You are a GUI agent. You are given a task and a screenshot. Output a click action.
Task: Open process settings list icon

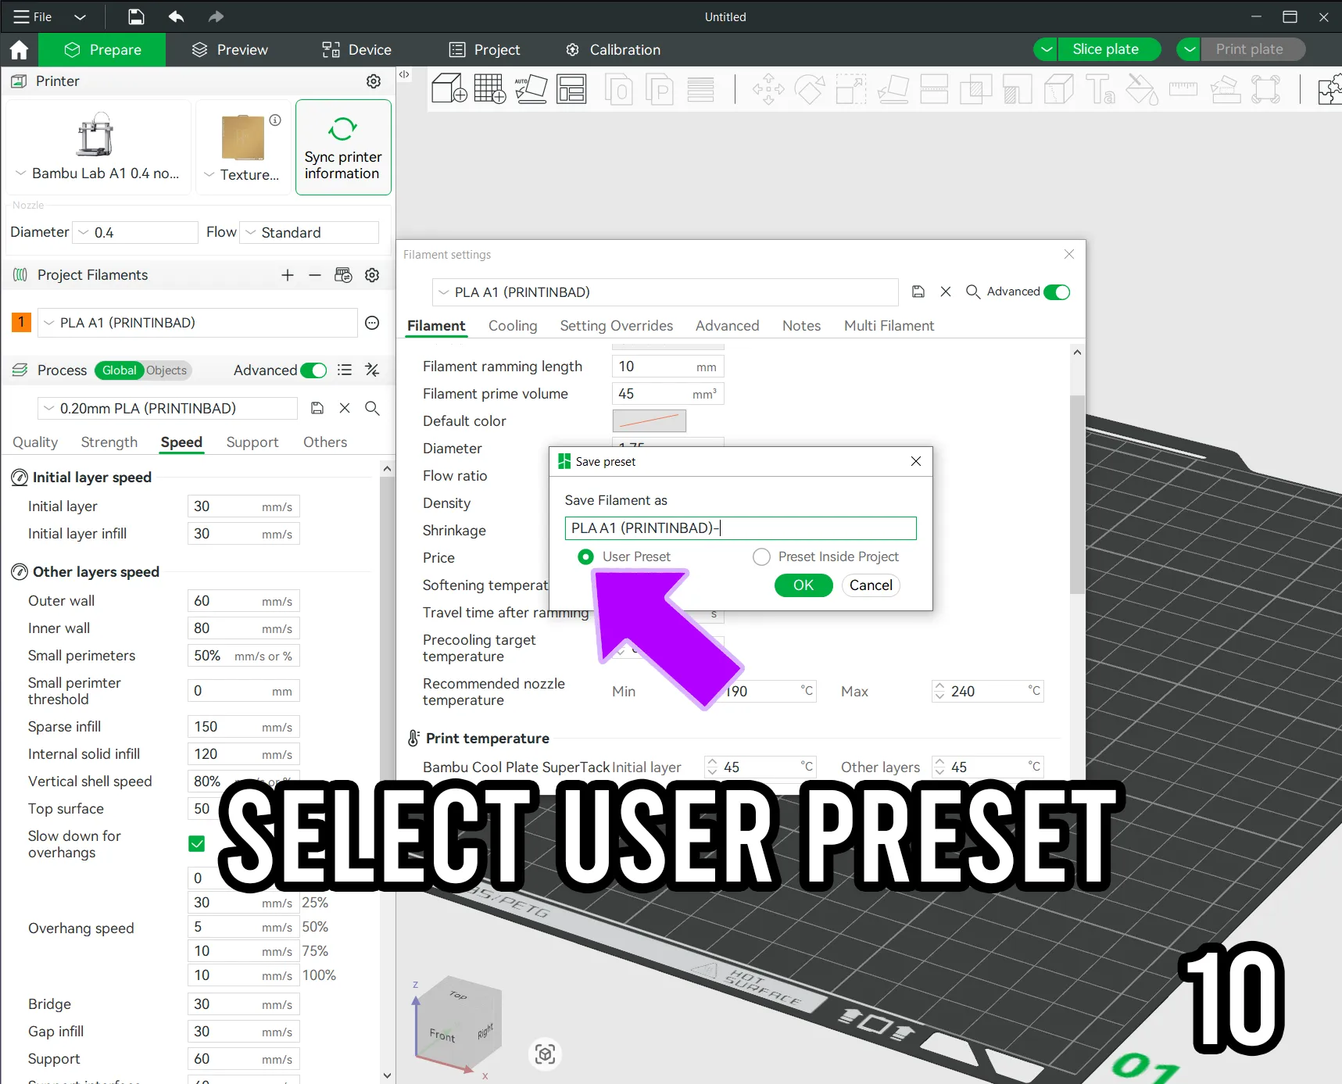(x=345, y=370)
